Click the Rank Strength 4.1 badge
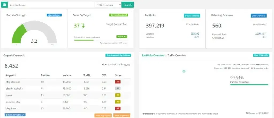The height and width of the screenshot is (118, 274). click(x=15, y=115)
